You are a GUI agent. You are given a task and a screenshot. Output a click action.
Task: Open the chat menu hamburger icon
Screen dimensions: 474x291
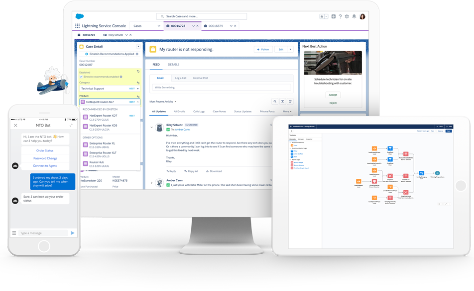click(x=14, y=233)
